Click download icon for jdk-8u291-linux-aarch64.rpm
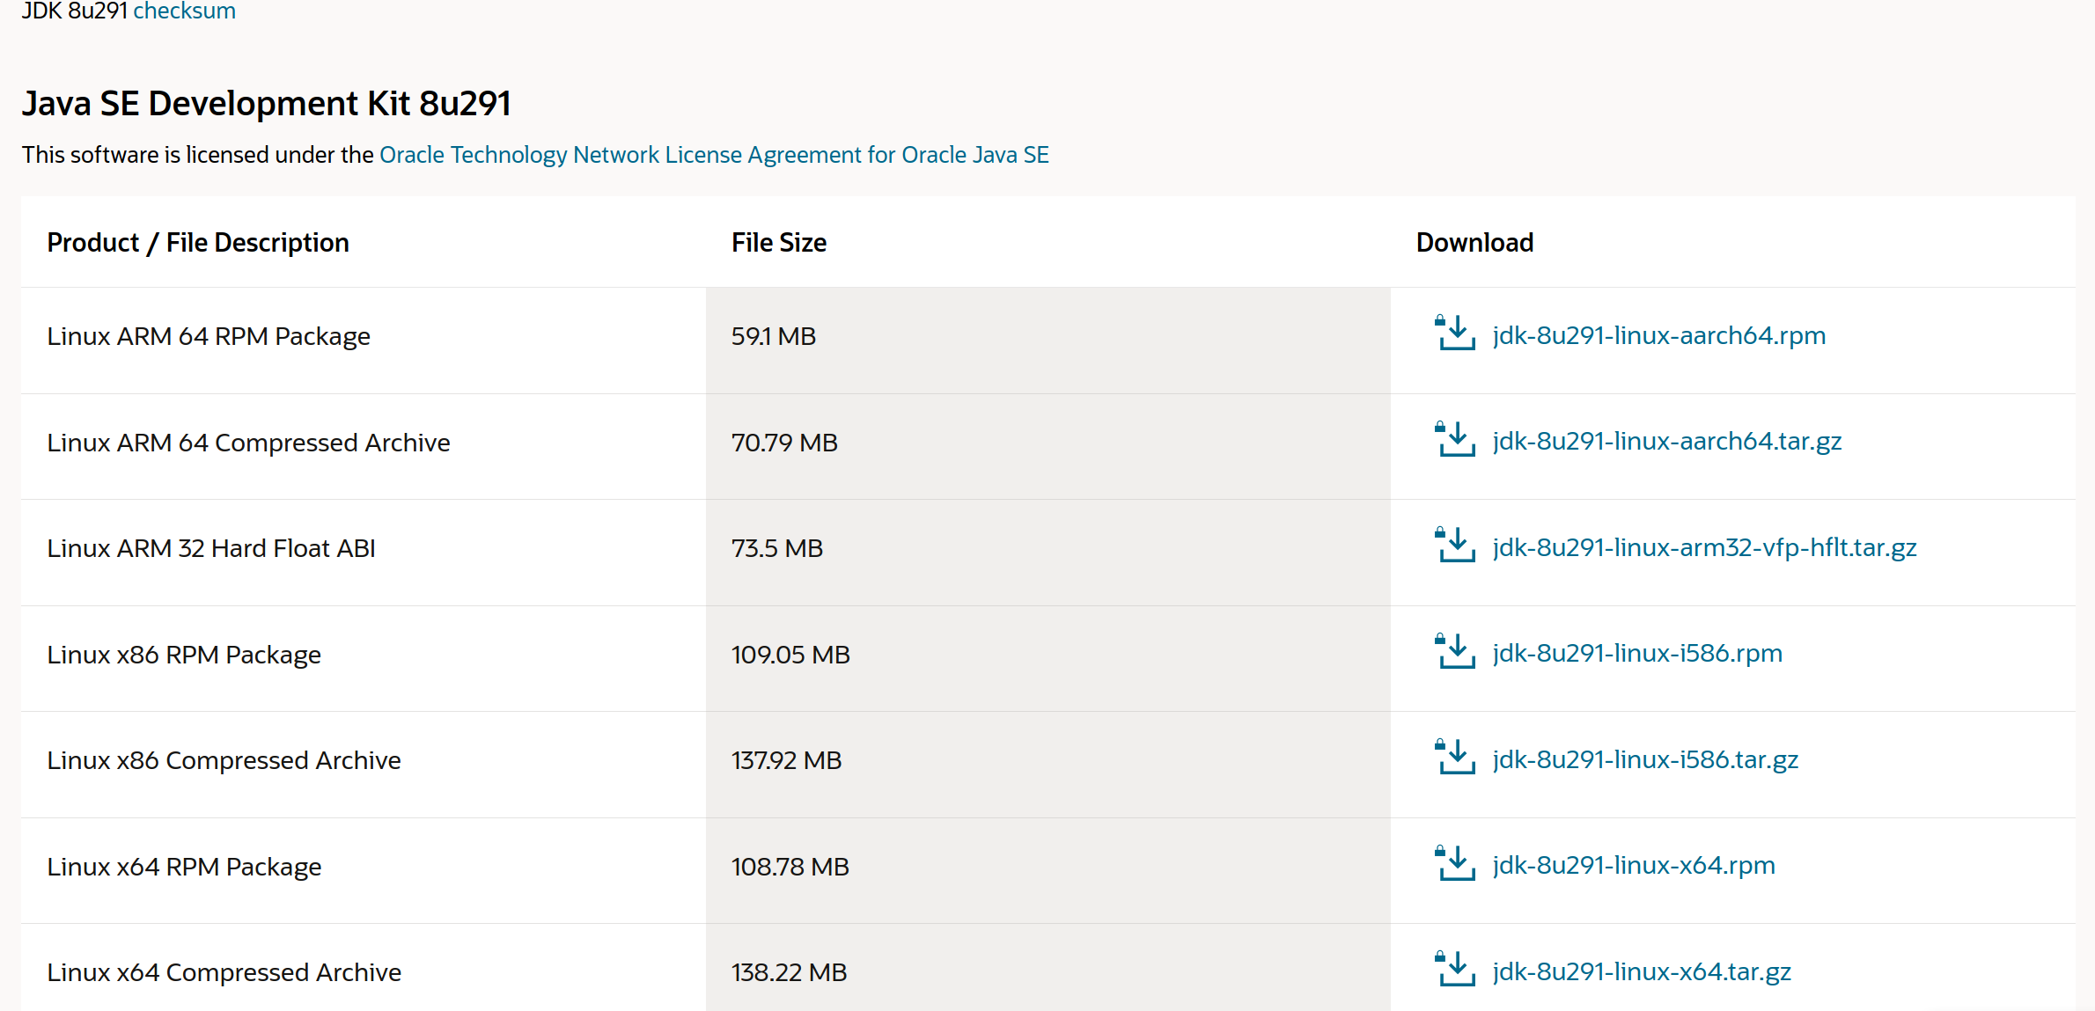This screenshot has height=1011, width=2095. click(x=1455, y=334)
